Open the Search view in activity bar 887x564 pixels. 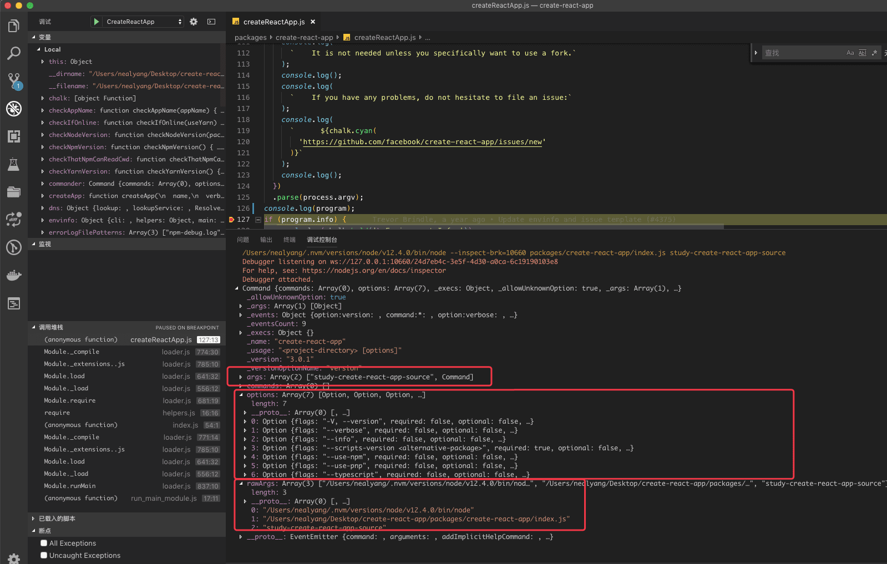pyautogui.click(x=14, y=53)
